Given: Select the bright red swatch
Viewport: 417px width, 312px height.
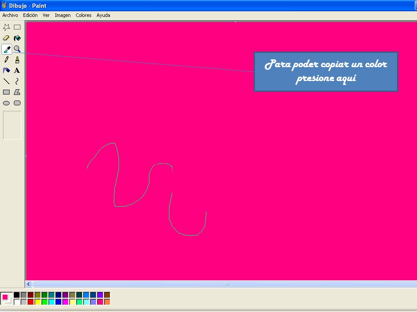Looking at the screenshot, I should pos(30,302).
